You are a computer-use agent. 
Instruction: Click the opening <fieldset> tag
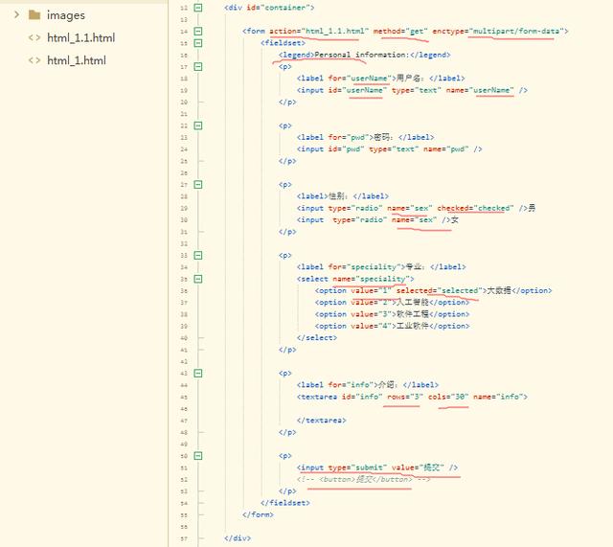pos(283,42)
